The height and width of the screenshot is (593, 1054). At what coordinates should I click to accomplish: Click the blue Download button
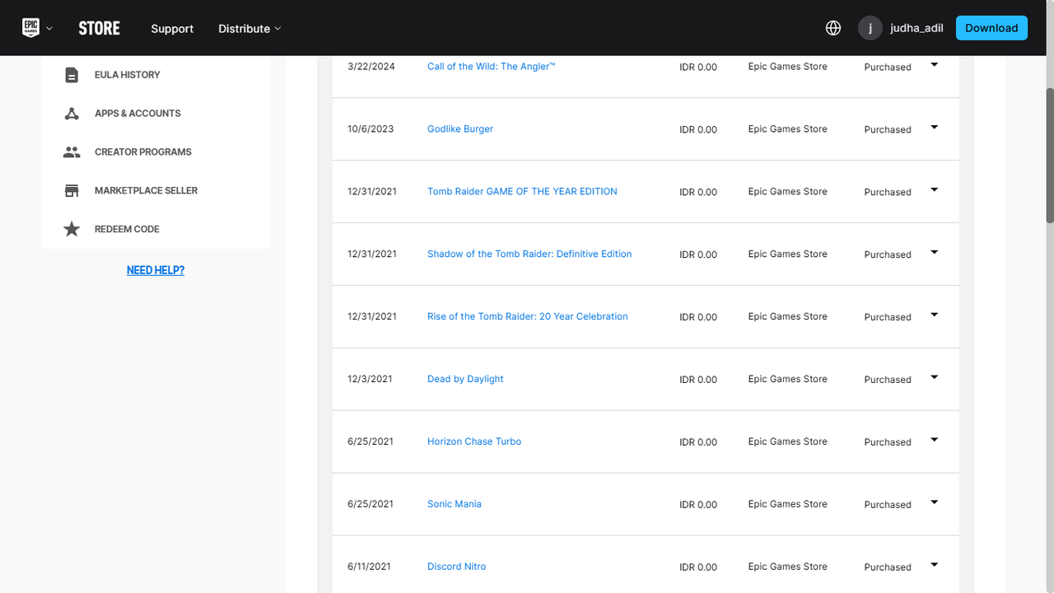point(991,28)
